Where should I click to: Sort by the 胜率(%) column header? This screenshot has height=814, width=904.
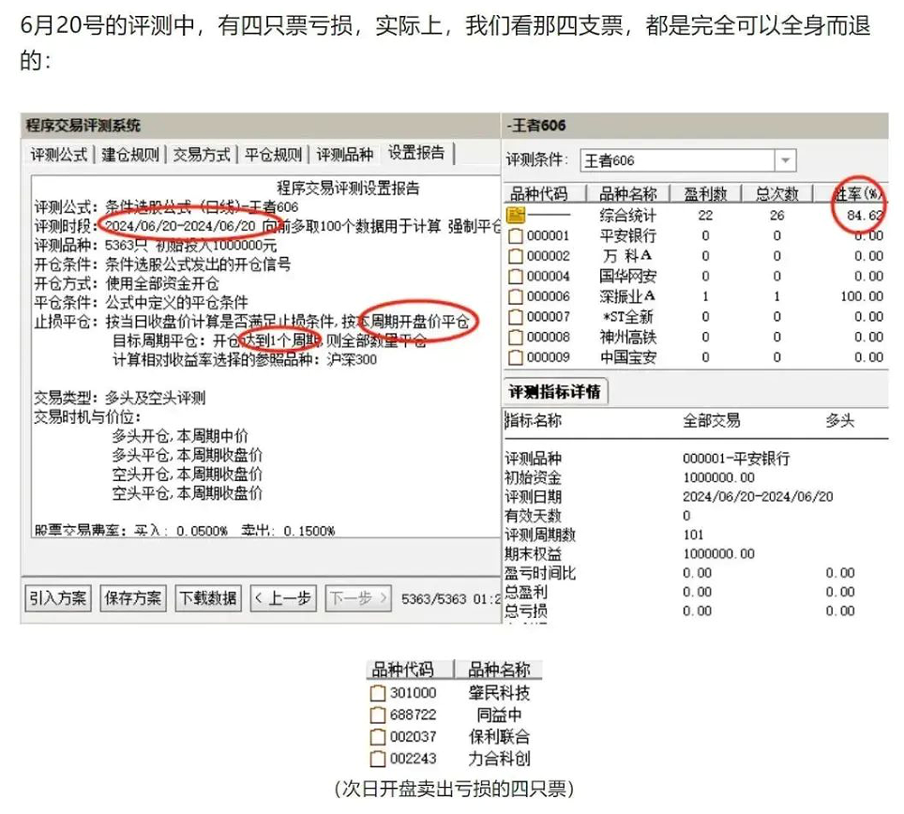[x=857, y=194]
